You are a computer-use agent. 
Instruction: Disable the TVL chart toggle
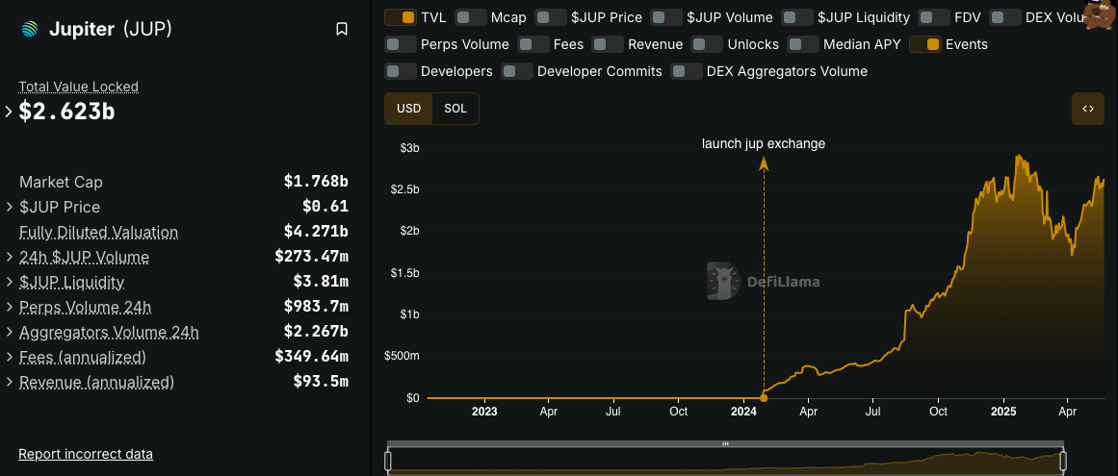pyautogui.click(x=400, y=17)
